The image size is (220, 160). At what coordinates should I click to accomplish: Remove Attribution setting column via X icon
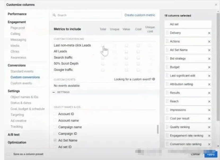tap(209, 84)
